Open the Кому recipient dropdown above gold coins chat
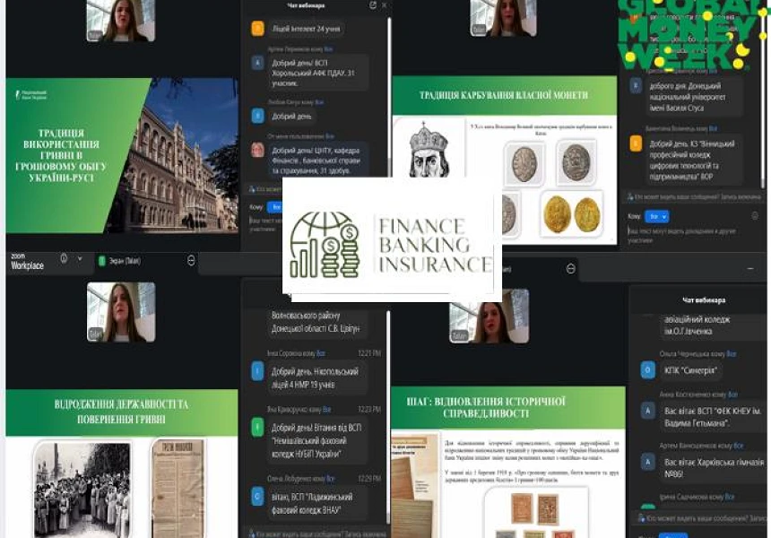Image resolution: width=771 pixels, height=538 pixels. click(x=658, y=216)
